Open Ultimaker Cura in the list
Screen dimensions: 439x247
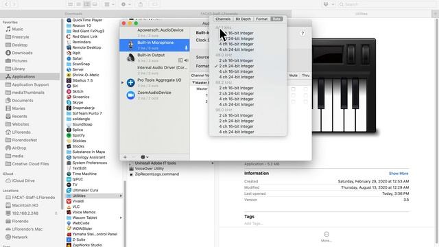point(82,190)
